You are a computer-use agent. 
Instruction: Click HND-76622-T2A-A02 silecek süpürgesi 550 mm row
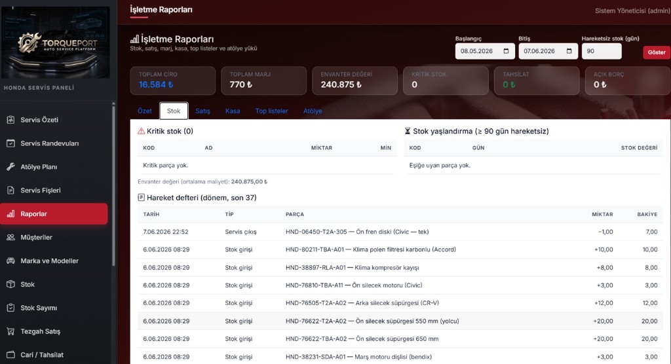[400, 321]
